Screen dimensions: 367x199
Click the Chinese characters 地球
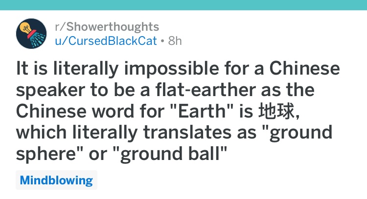(276, 111)
